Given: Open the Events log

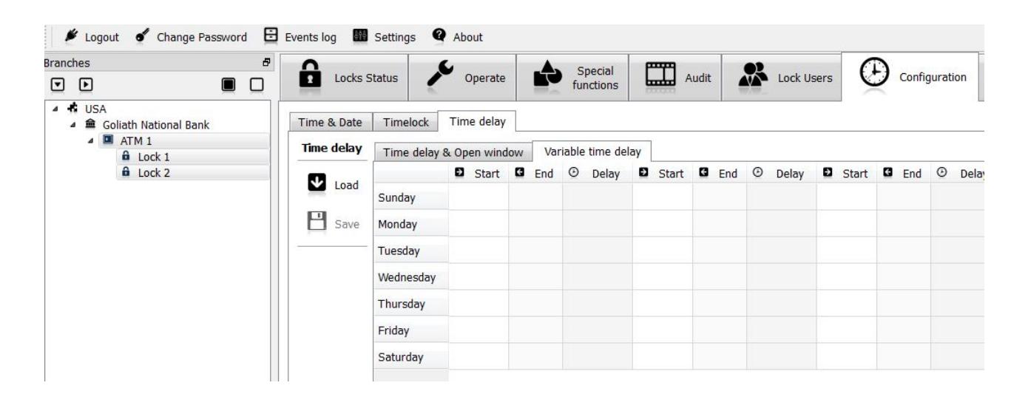Looking at the screenshot, I should [x=302, y=37].
